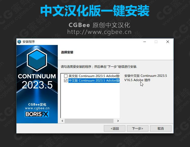Click the CGBee 原创中文汉化 subtitle text
The width and height of the screenshot is (190, 147).
[x=99, y=25]
